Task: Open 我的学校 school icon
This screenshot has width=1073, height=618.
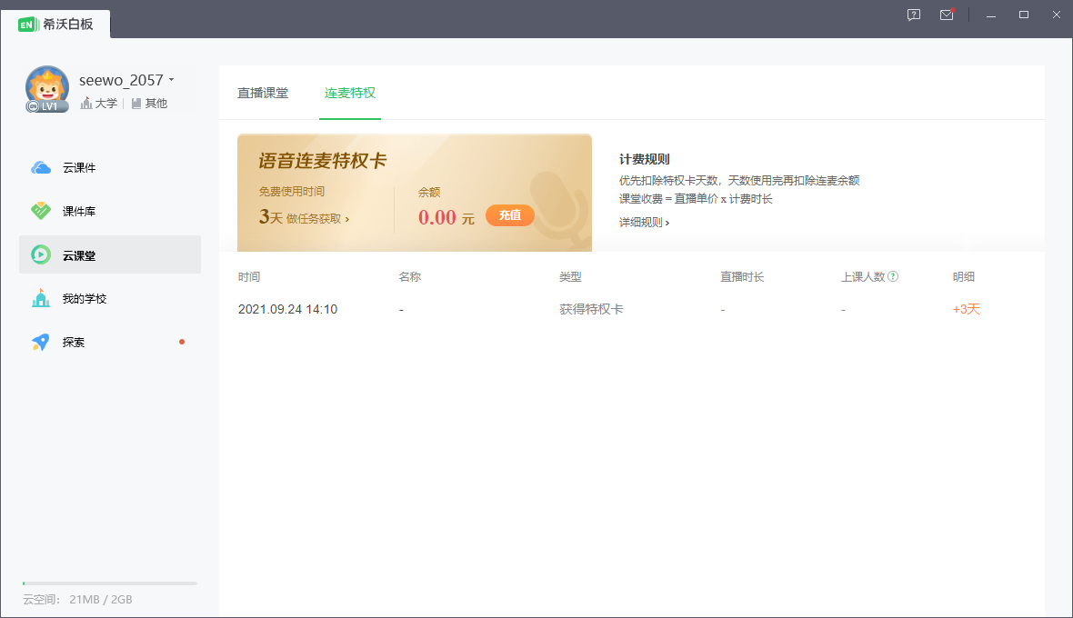Action: click(x=41, y=299)
